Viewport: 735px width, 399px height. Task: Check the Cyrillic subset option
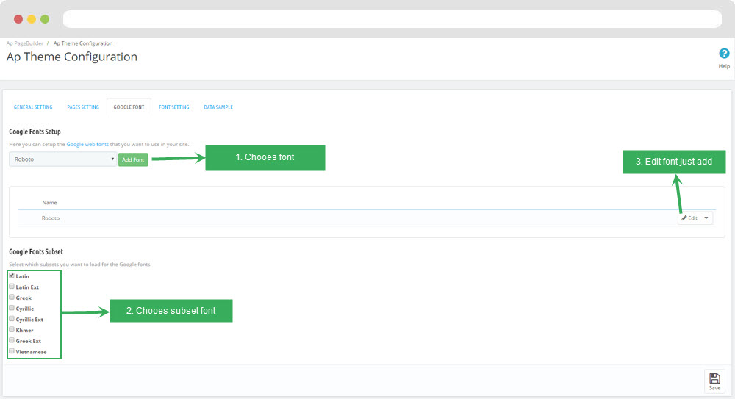pos(12,308)
